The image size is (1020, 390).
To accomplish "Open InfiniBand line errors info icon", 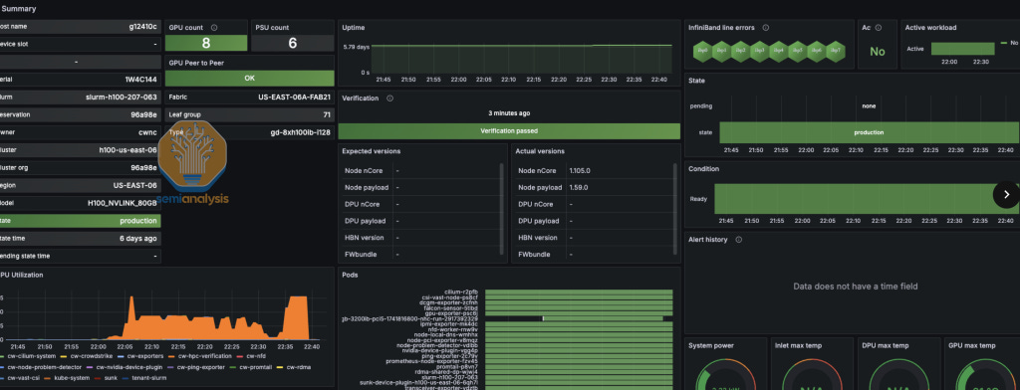I will [766, 28].
